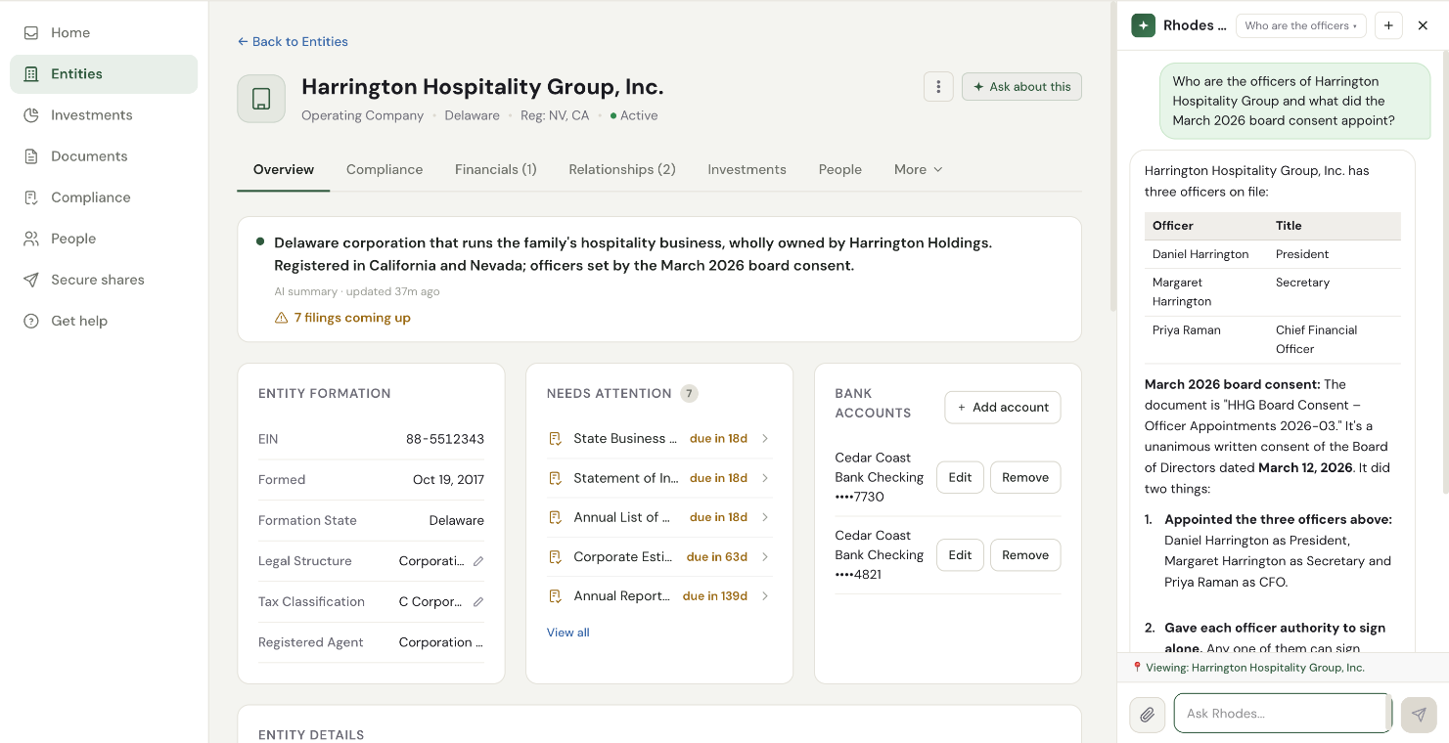Click the Corporate Esti... filing icon

(555, 557)
